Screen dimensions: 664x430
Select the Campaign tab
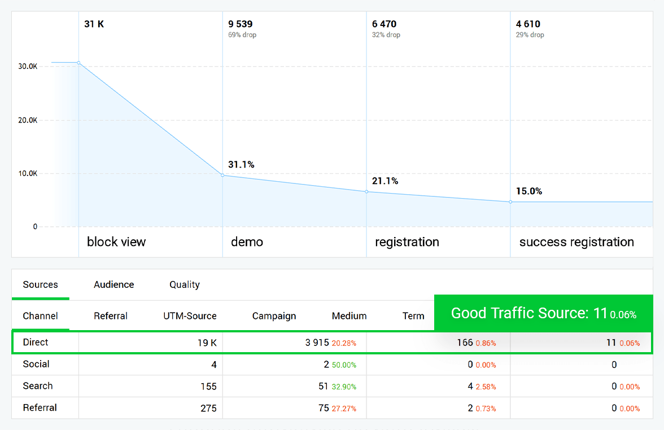(274, 316)
